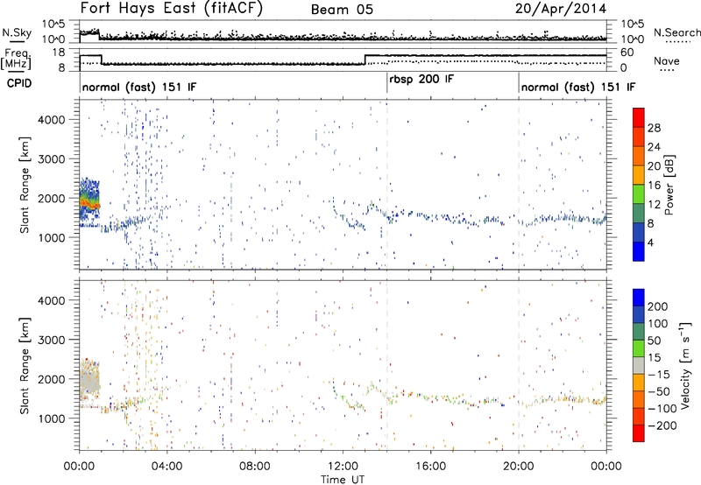This screenshot has height=485, width=701.
Task: Click the '1000' tick of the velocity panel
Action: coord(52,418)
